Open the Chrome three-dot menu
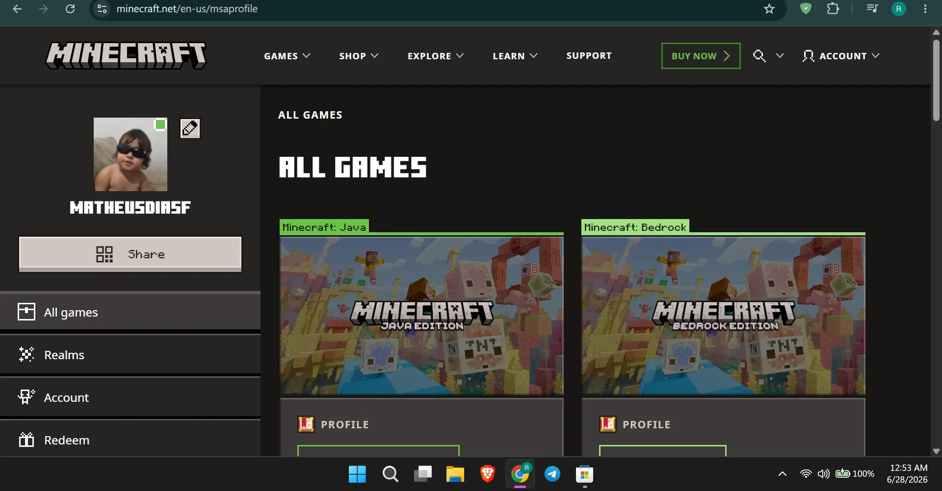The height and width of the screenshot is (491, 942). point(925,9)
